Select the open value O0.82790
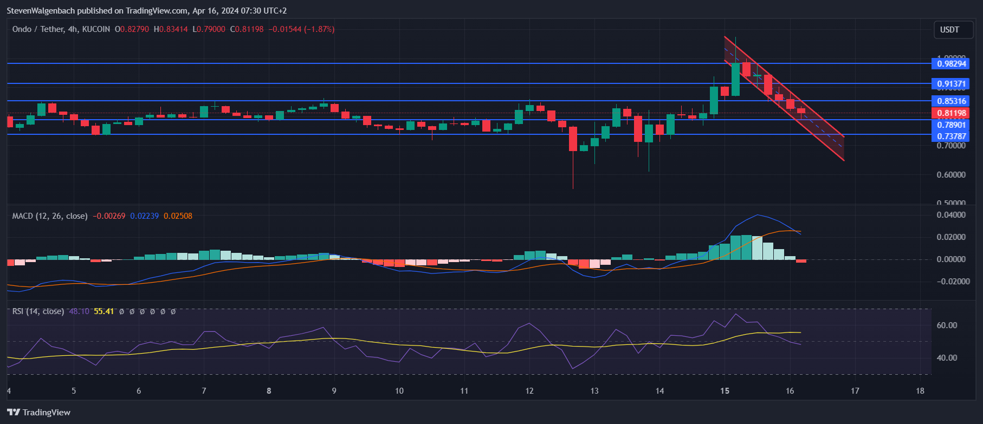 [x=132, y=29]
